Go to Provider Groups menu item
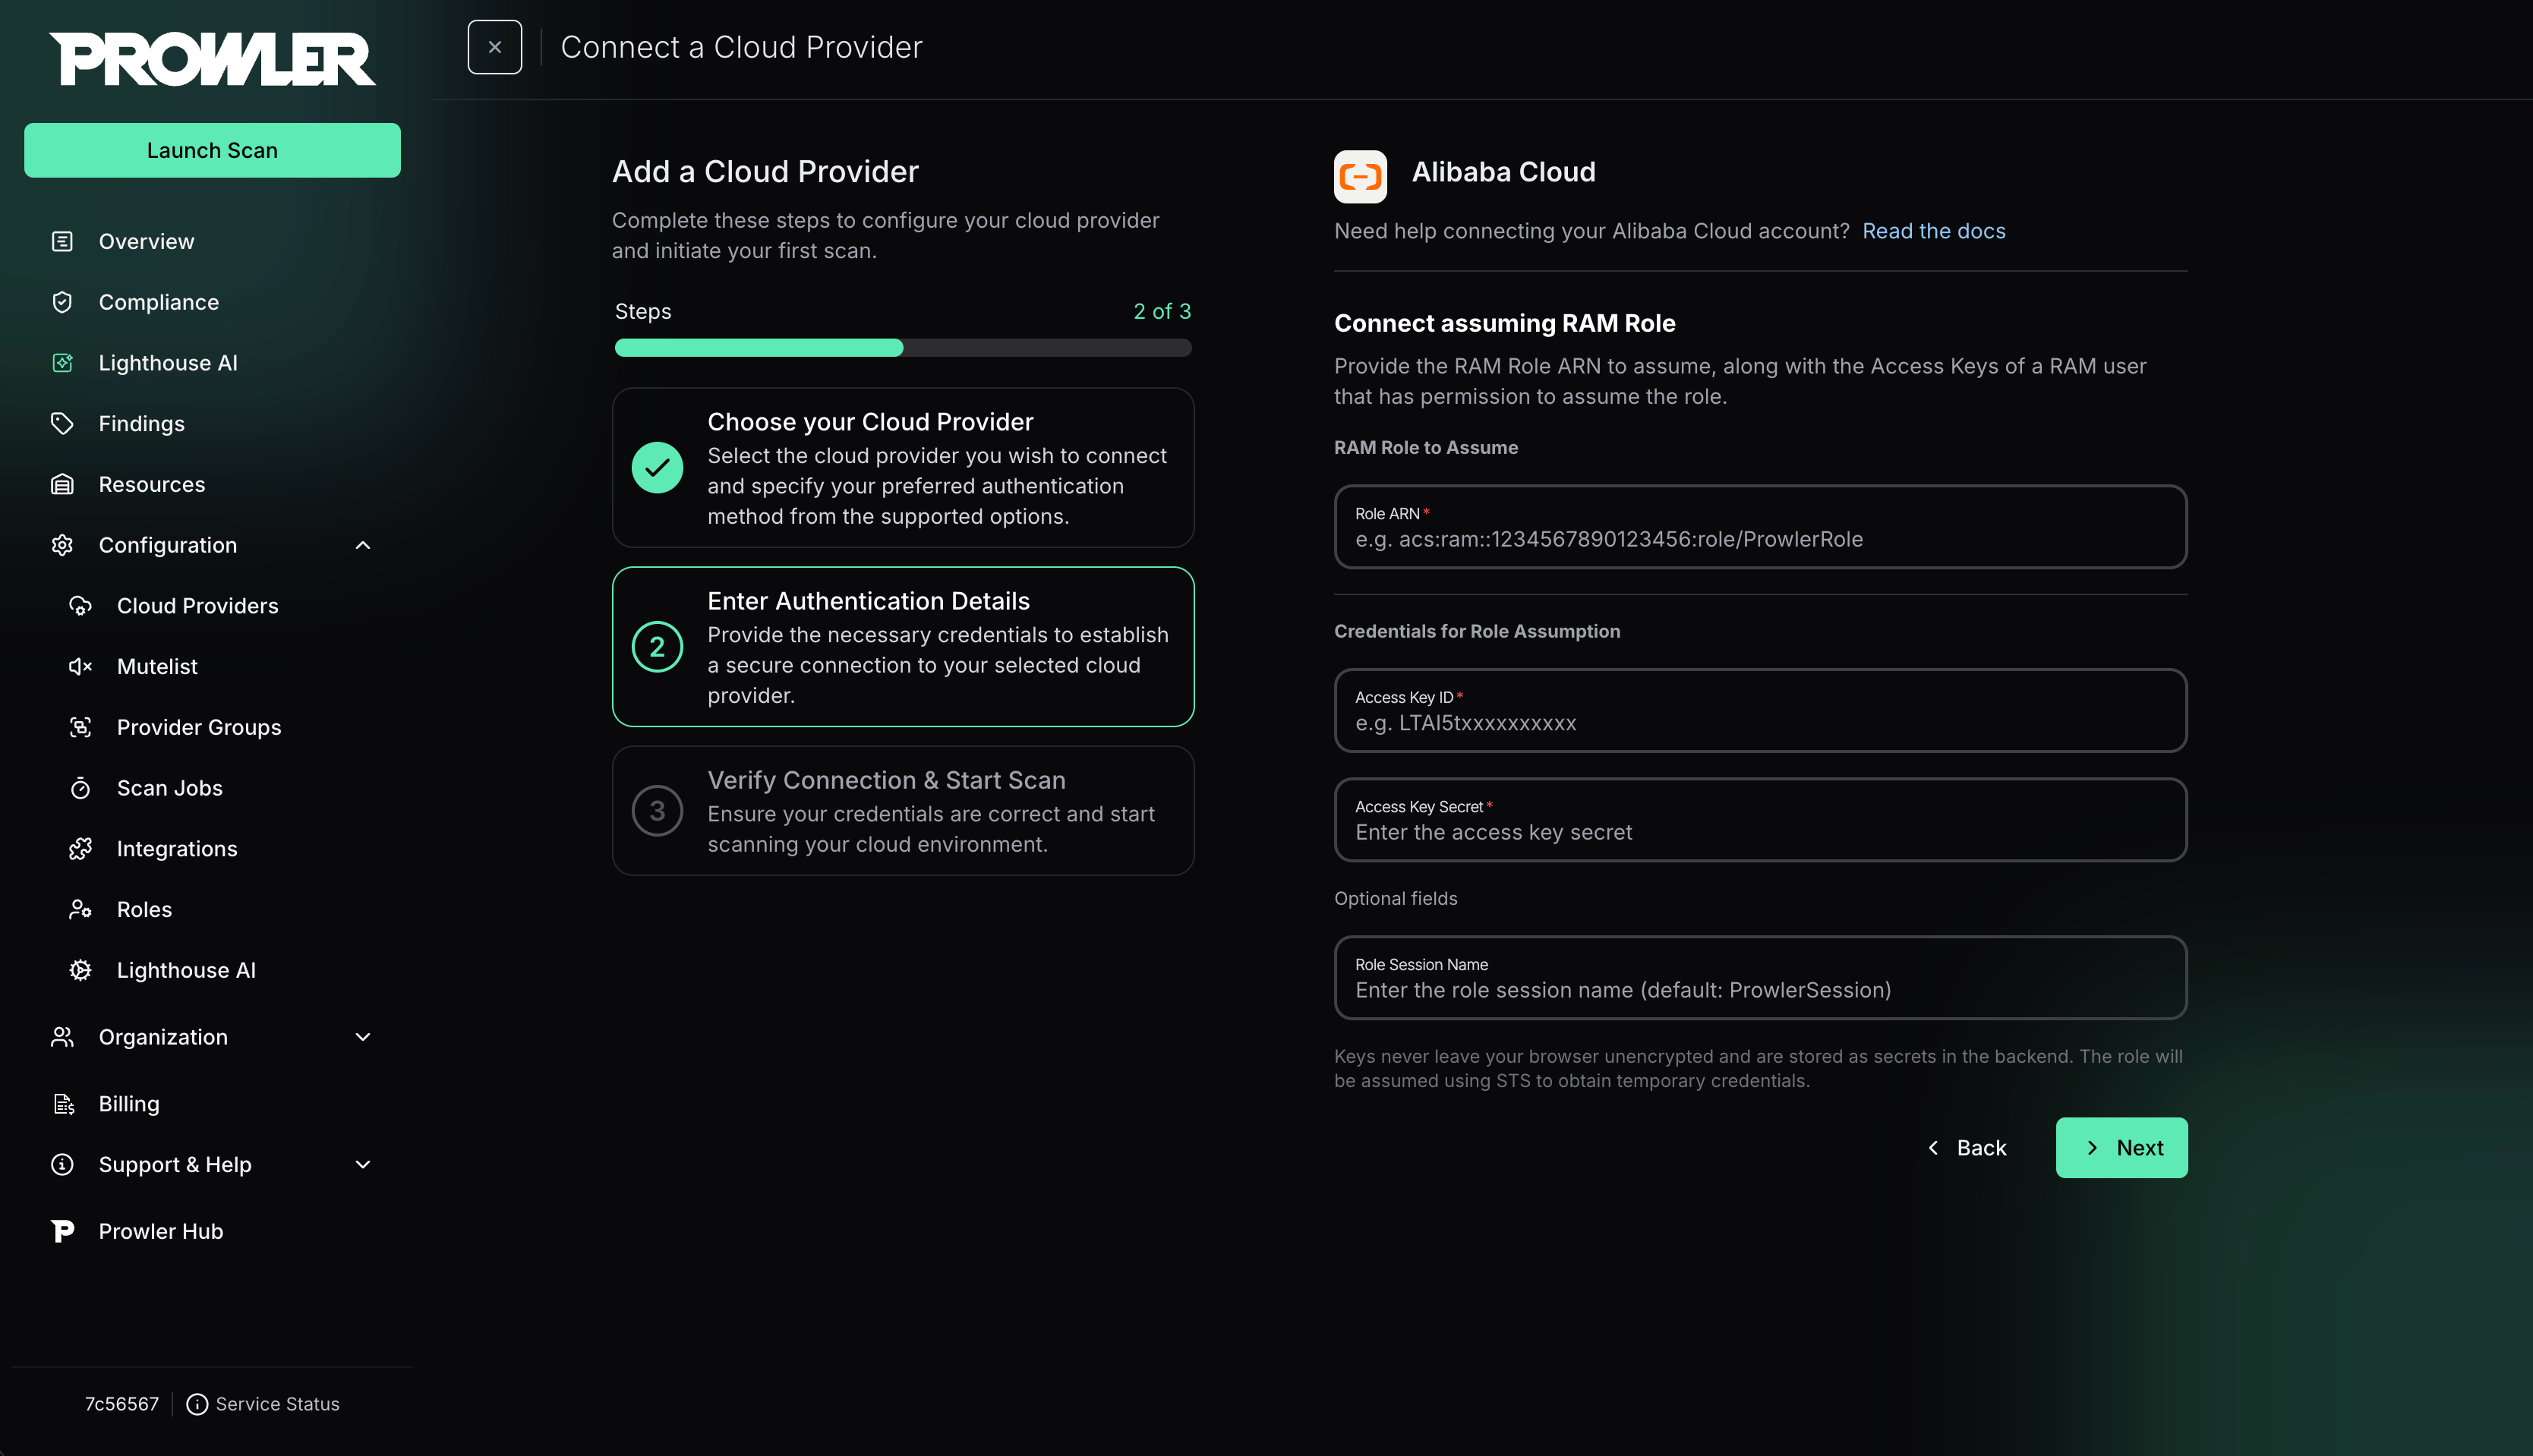The width and height of the screenshot is (2533, 1456). point(199,727)
